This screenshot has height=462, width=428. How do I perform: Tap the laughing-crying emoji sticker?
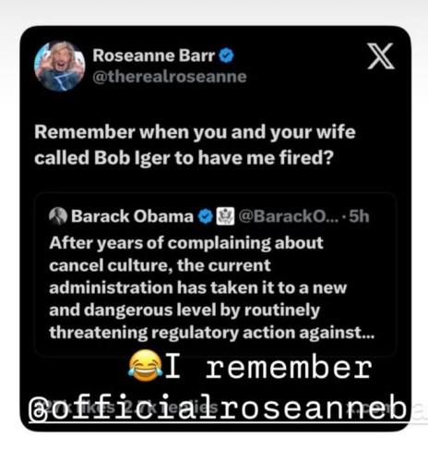click(146, 366)
